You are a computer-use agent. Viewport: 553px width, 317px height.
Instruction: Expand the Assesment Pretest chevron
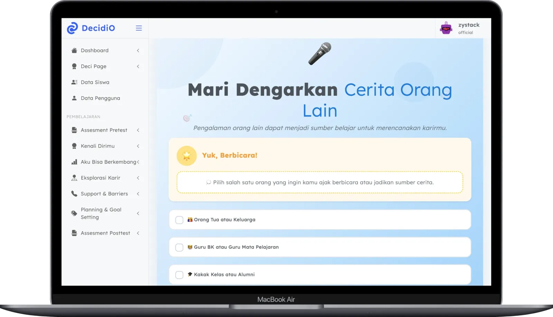point(138,130)
